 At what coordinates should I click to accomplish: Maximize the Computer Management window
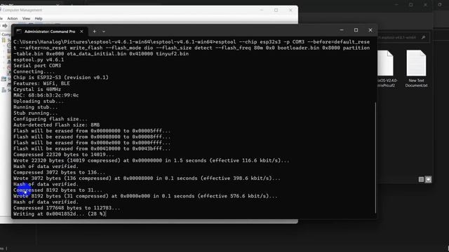(x=276, y=10)
